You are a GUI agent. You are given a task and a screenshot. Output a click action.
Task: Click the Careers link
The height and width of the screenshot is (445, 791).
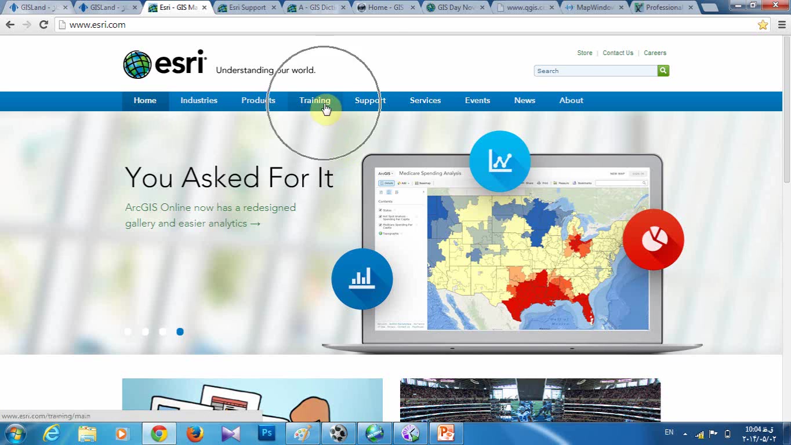point(655,53)
